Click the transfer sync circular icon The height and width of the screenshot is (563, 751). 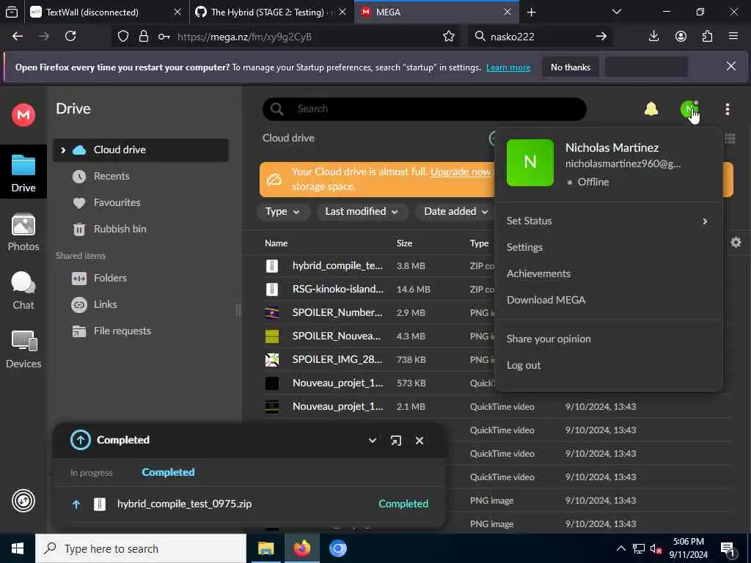point(23,501)
